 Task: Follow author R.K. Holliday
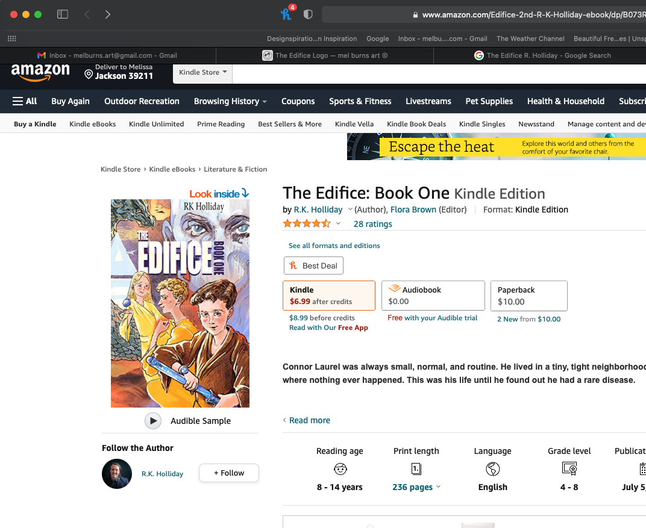229,473
